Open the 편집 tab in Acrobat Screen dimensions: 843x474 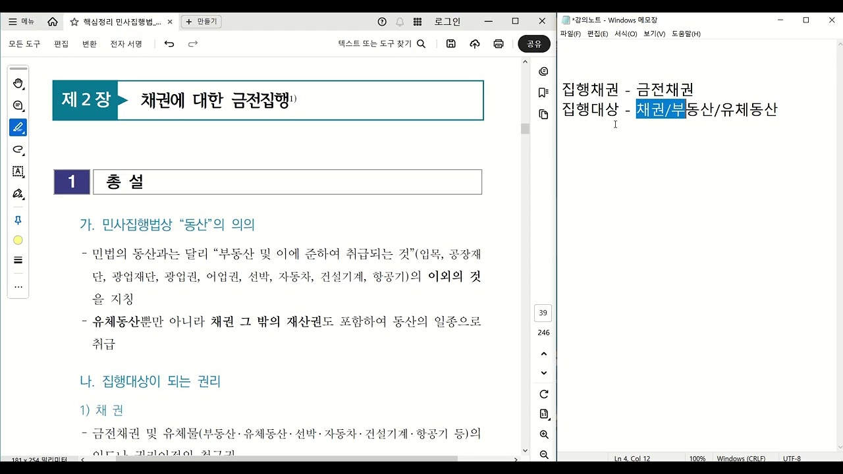(x=61, y=44)
